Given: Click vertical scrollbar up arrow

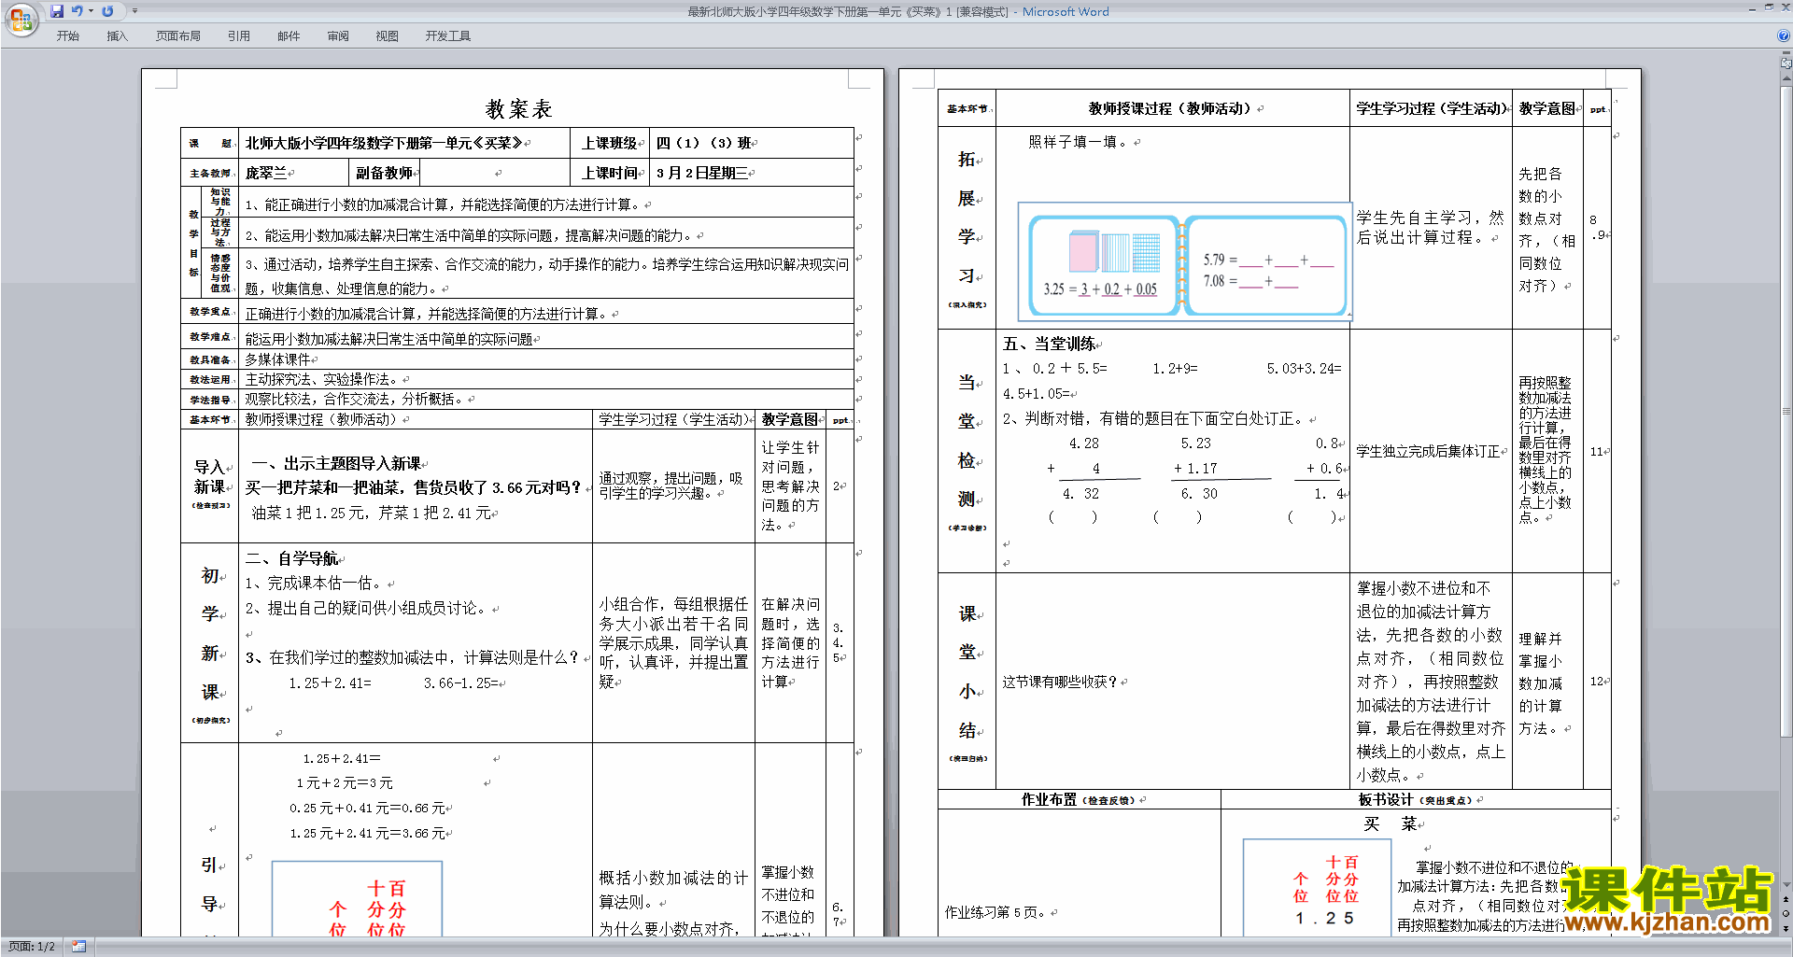Looking at the screenshot, I should [x=1786, y=77].
